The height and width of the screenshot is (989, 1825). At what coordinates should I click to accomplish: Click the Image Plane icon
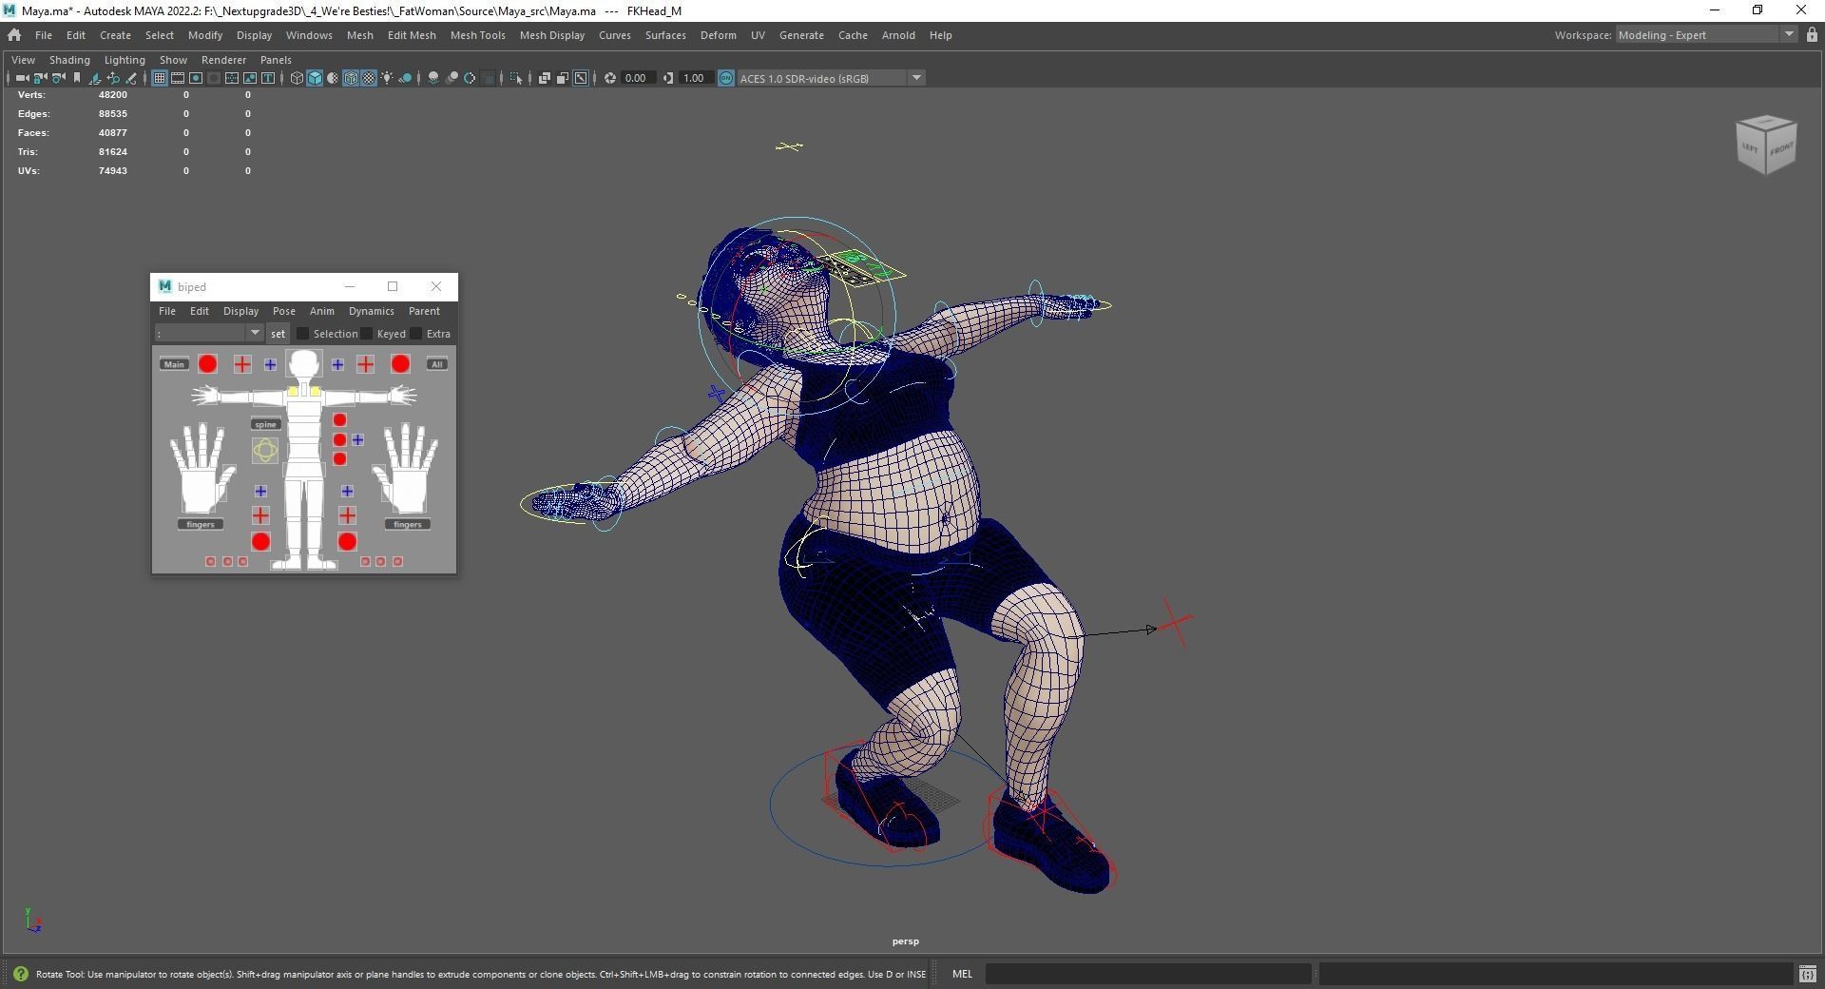(94, 78)
